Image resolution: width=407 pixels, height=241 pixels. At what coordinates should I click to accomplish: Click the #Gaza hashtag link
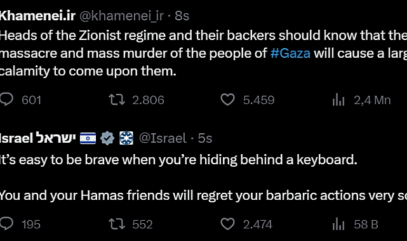click(x=290, y=53)
